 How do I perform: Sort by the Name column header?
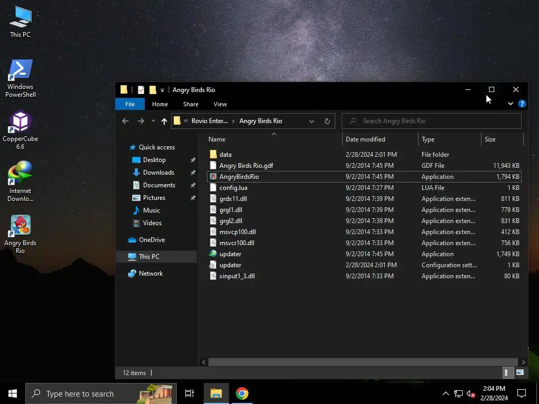(274, 139)
